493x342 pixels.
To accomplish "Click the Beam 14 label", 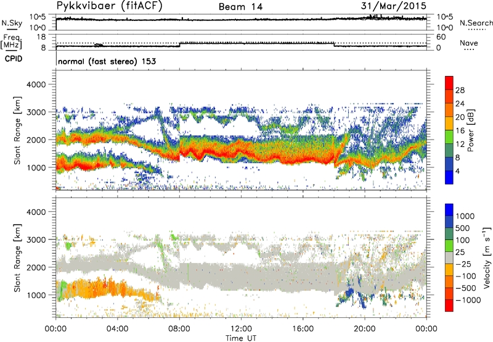I will coord(240,7).
